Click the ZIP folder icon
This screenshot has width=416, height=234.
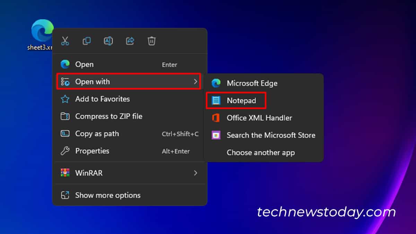65,116
